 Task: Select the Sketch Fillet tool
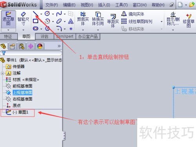pos(59,29)
